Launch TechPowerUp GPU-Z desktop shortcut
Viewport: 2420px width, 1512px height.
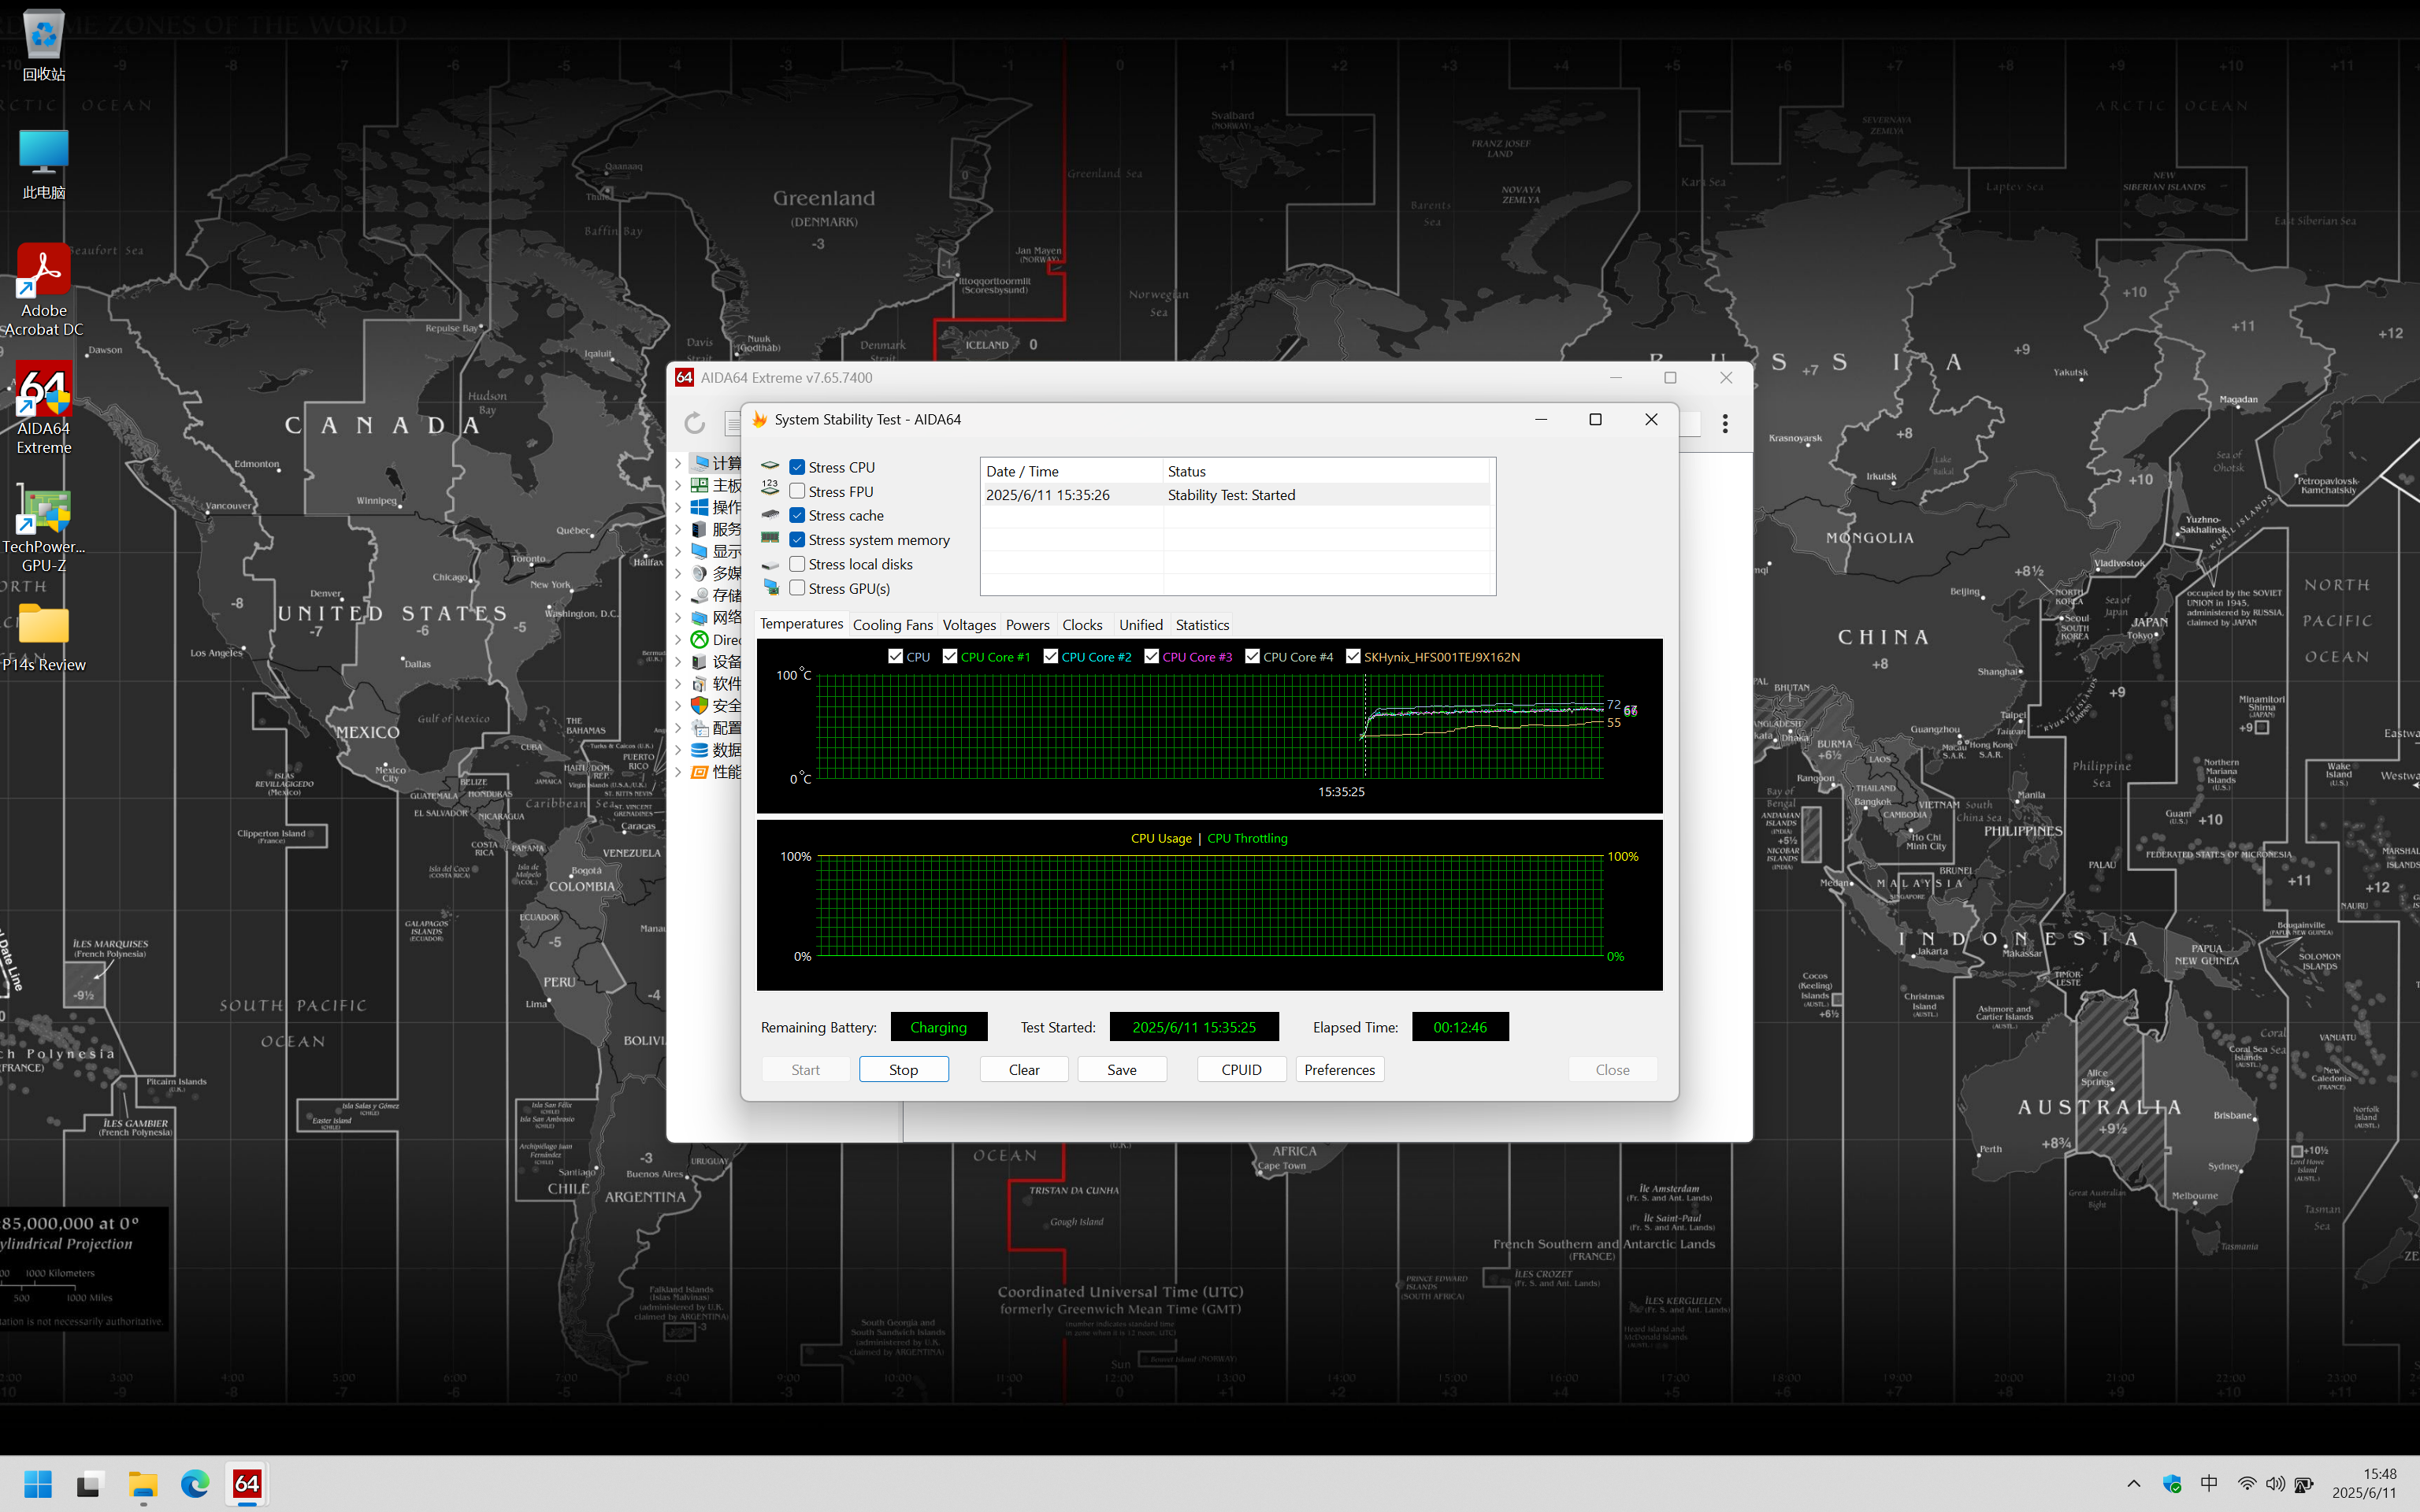(x=43, y=528)
